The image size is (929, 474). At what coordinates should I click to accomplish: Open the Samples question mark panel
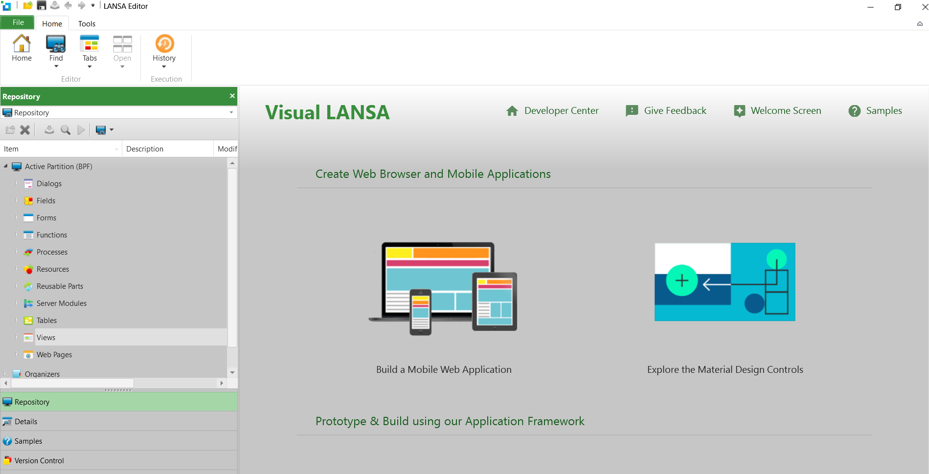point(28,441)
